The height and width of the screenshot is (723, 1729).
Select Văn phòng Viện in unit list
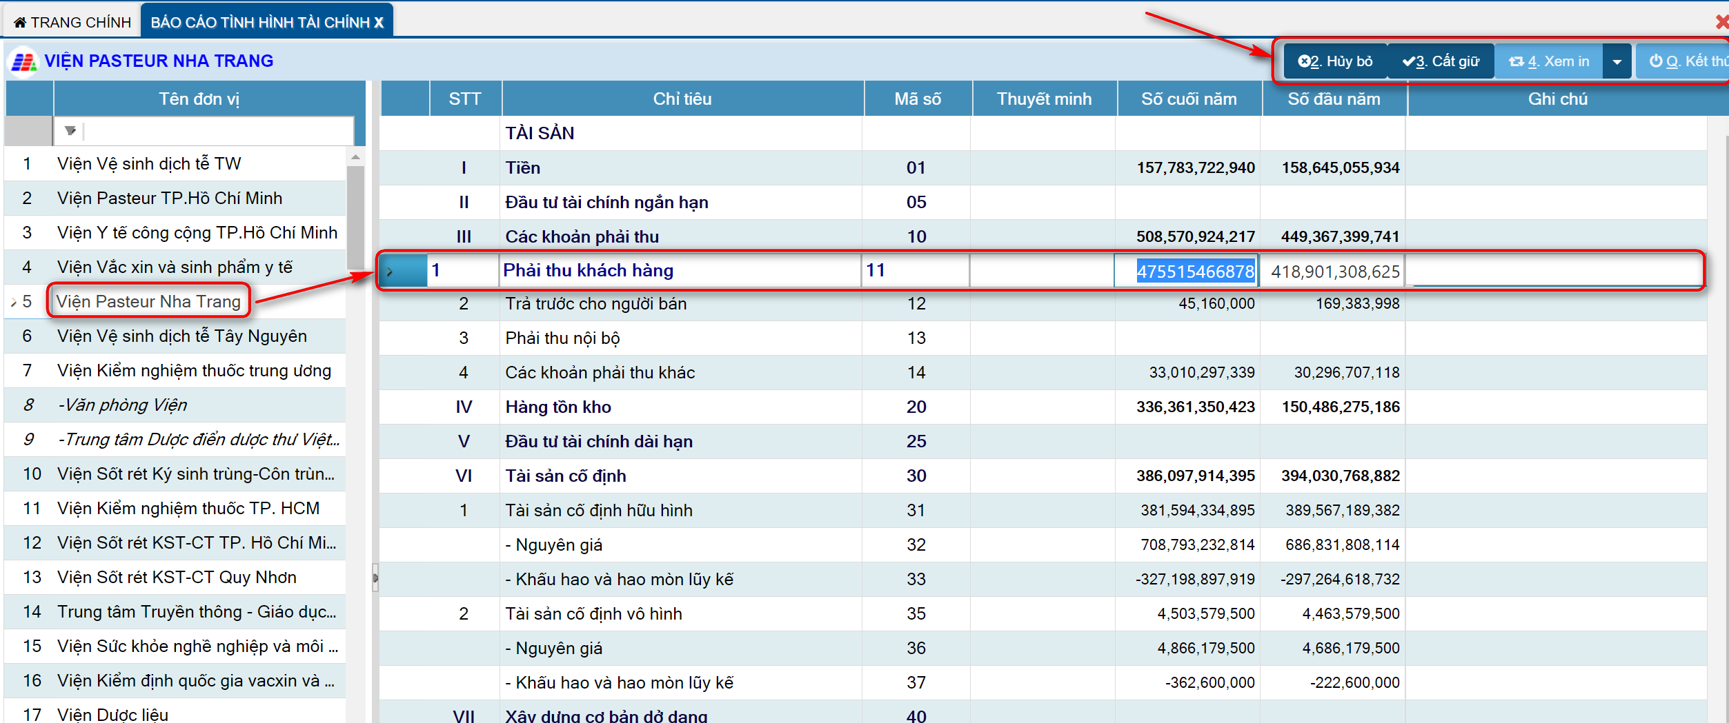(x=123, y=405)
